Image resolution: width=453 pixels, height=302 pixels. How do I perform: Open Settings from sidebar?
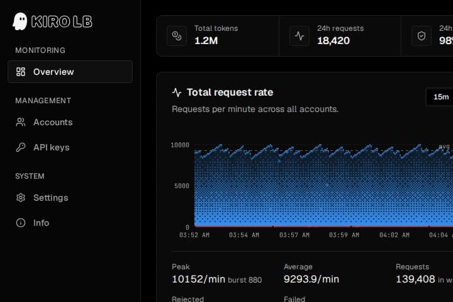tap(70, 198)
